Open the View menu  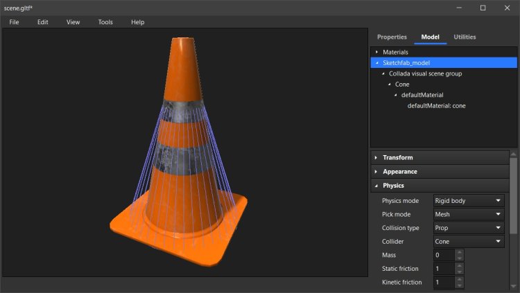pos(73,22)
